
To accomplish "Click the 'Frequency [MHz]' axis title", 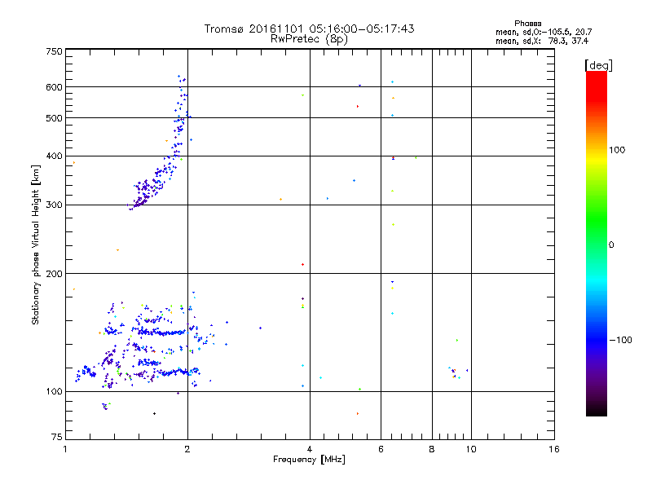I will (x=309, y=459).
